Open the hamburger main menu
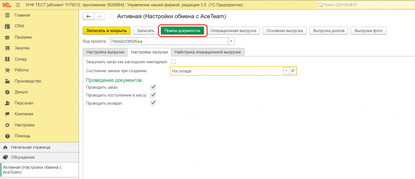Screen dimensions: 415x179 18,4
